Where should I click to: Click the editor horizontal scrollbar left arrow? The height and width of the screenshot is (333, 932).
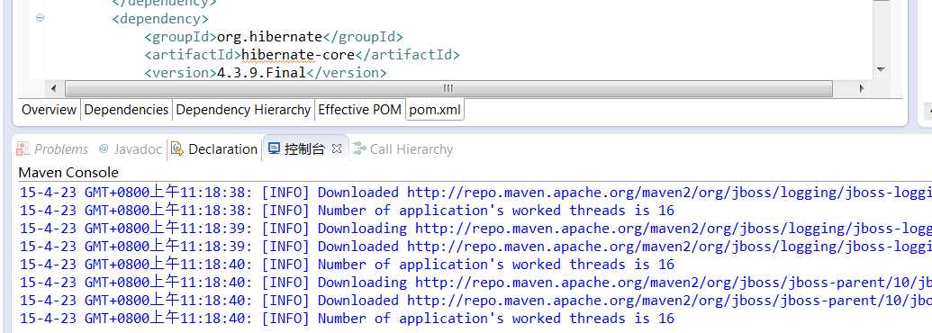coord(53,88)
